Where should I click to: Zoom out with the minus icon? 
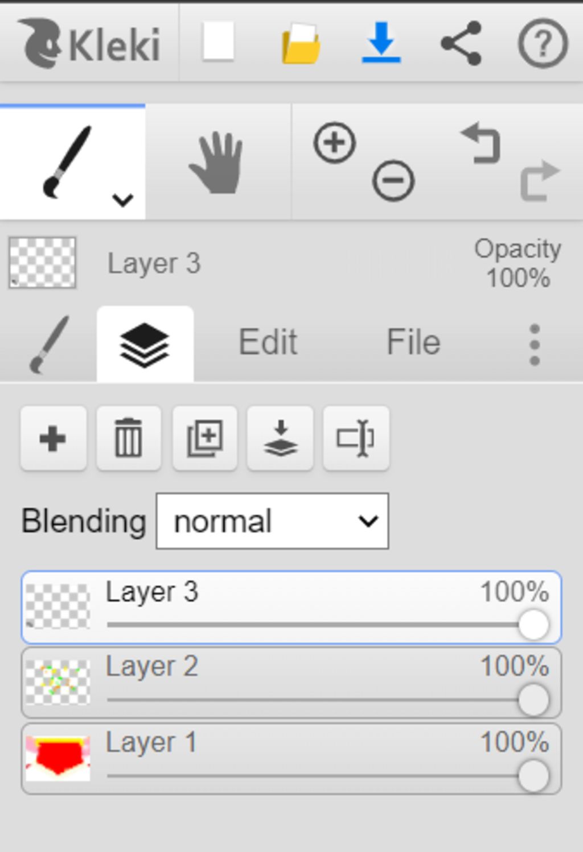[x=393, y=181]
